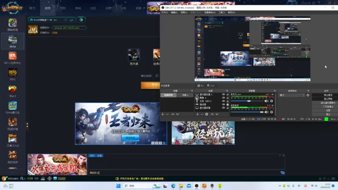Open the 工具(T) menu in OBS
Screen dimensions: 338x190
coord(221,13)
